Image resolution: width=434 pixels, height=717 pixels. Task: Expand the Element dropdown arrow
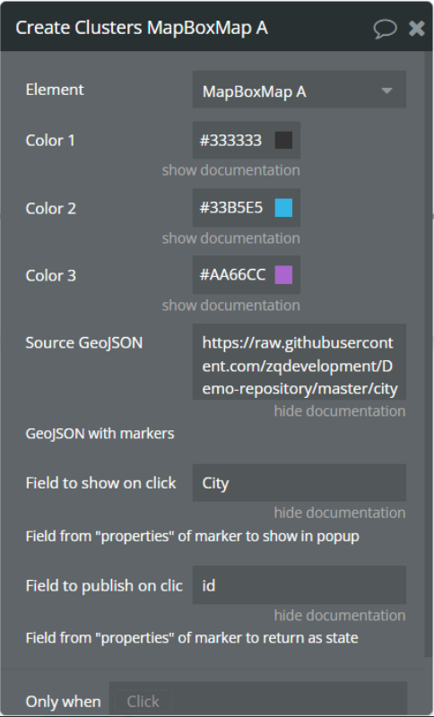tap(386, 91)
